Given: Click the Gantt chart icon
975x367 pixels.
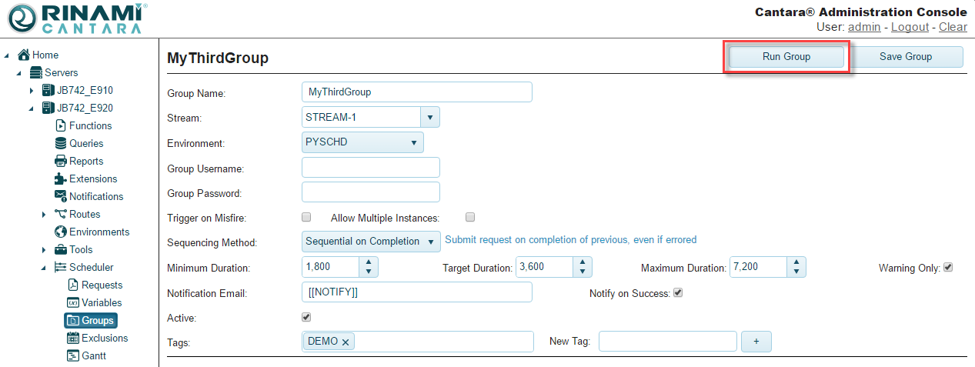Looking at the screenshot, I should (73, 355).
